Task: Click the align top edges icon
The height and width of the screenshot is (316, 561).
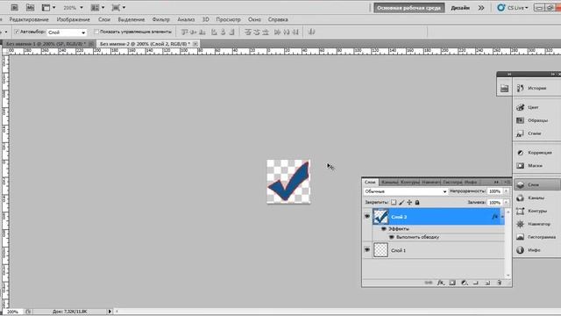Action: tap(185, 32)
